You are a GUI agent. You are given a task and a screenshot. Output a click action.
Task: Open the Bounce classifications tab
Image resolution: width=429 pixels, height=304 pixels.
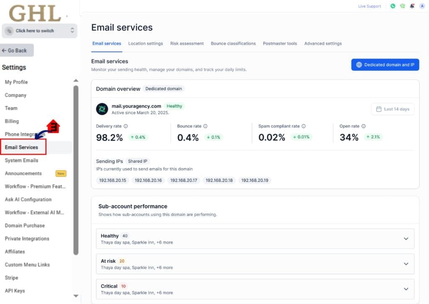233,44
